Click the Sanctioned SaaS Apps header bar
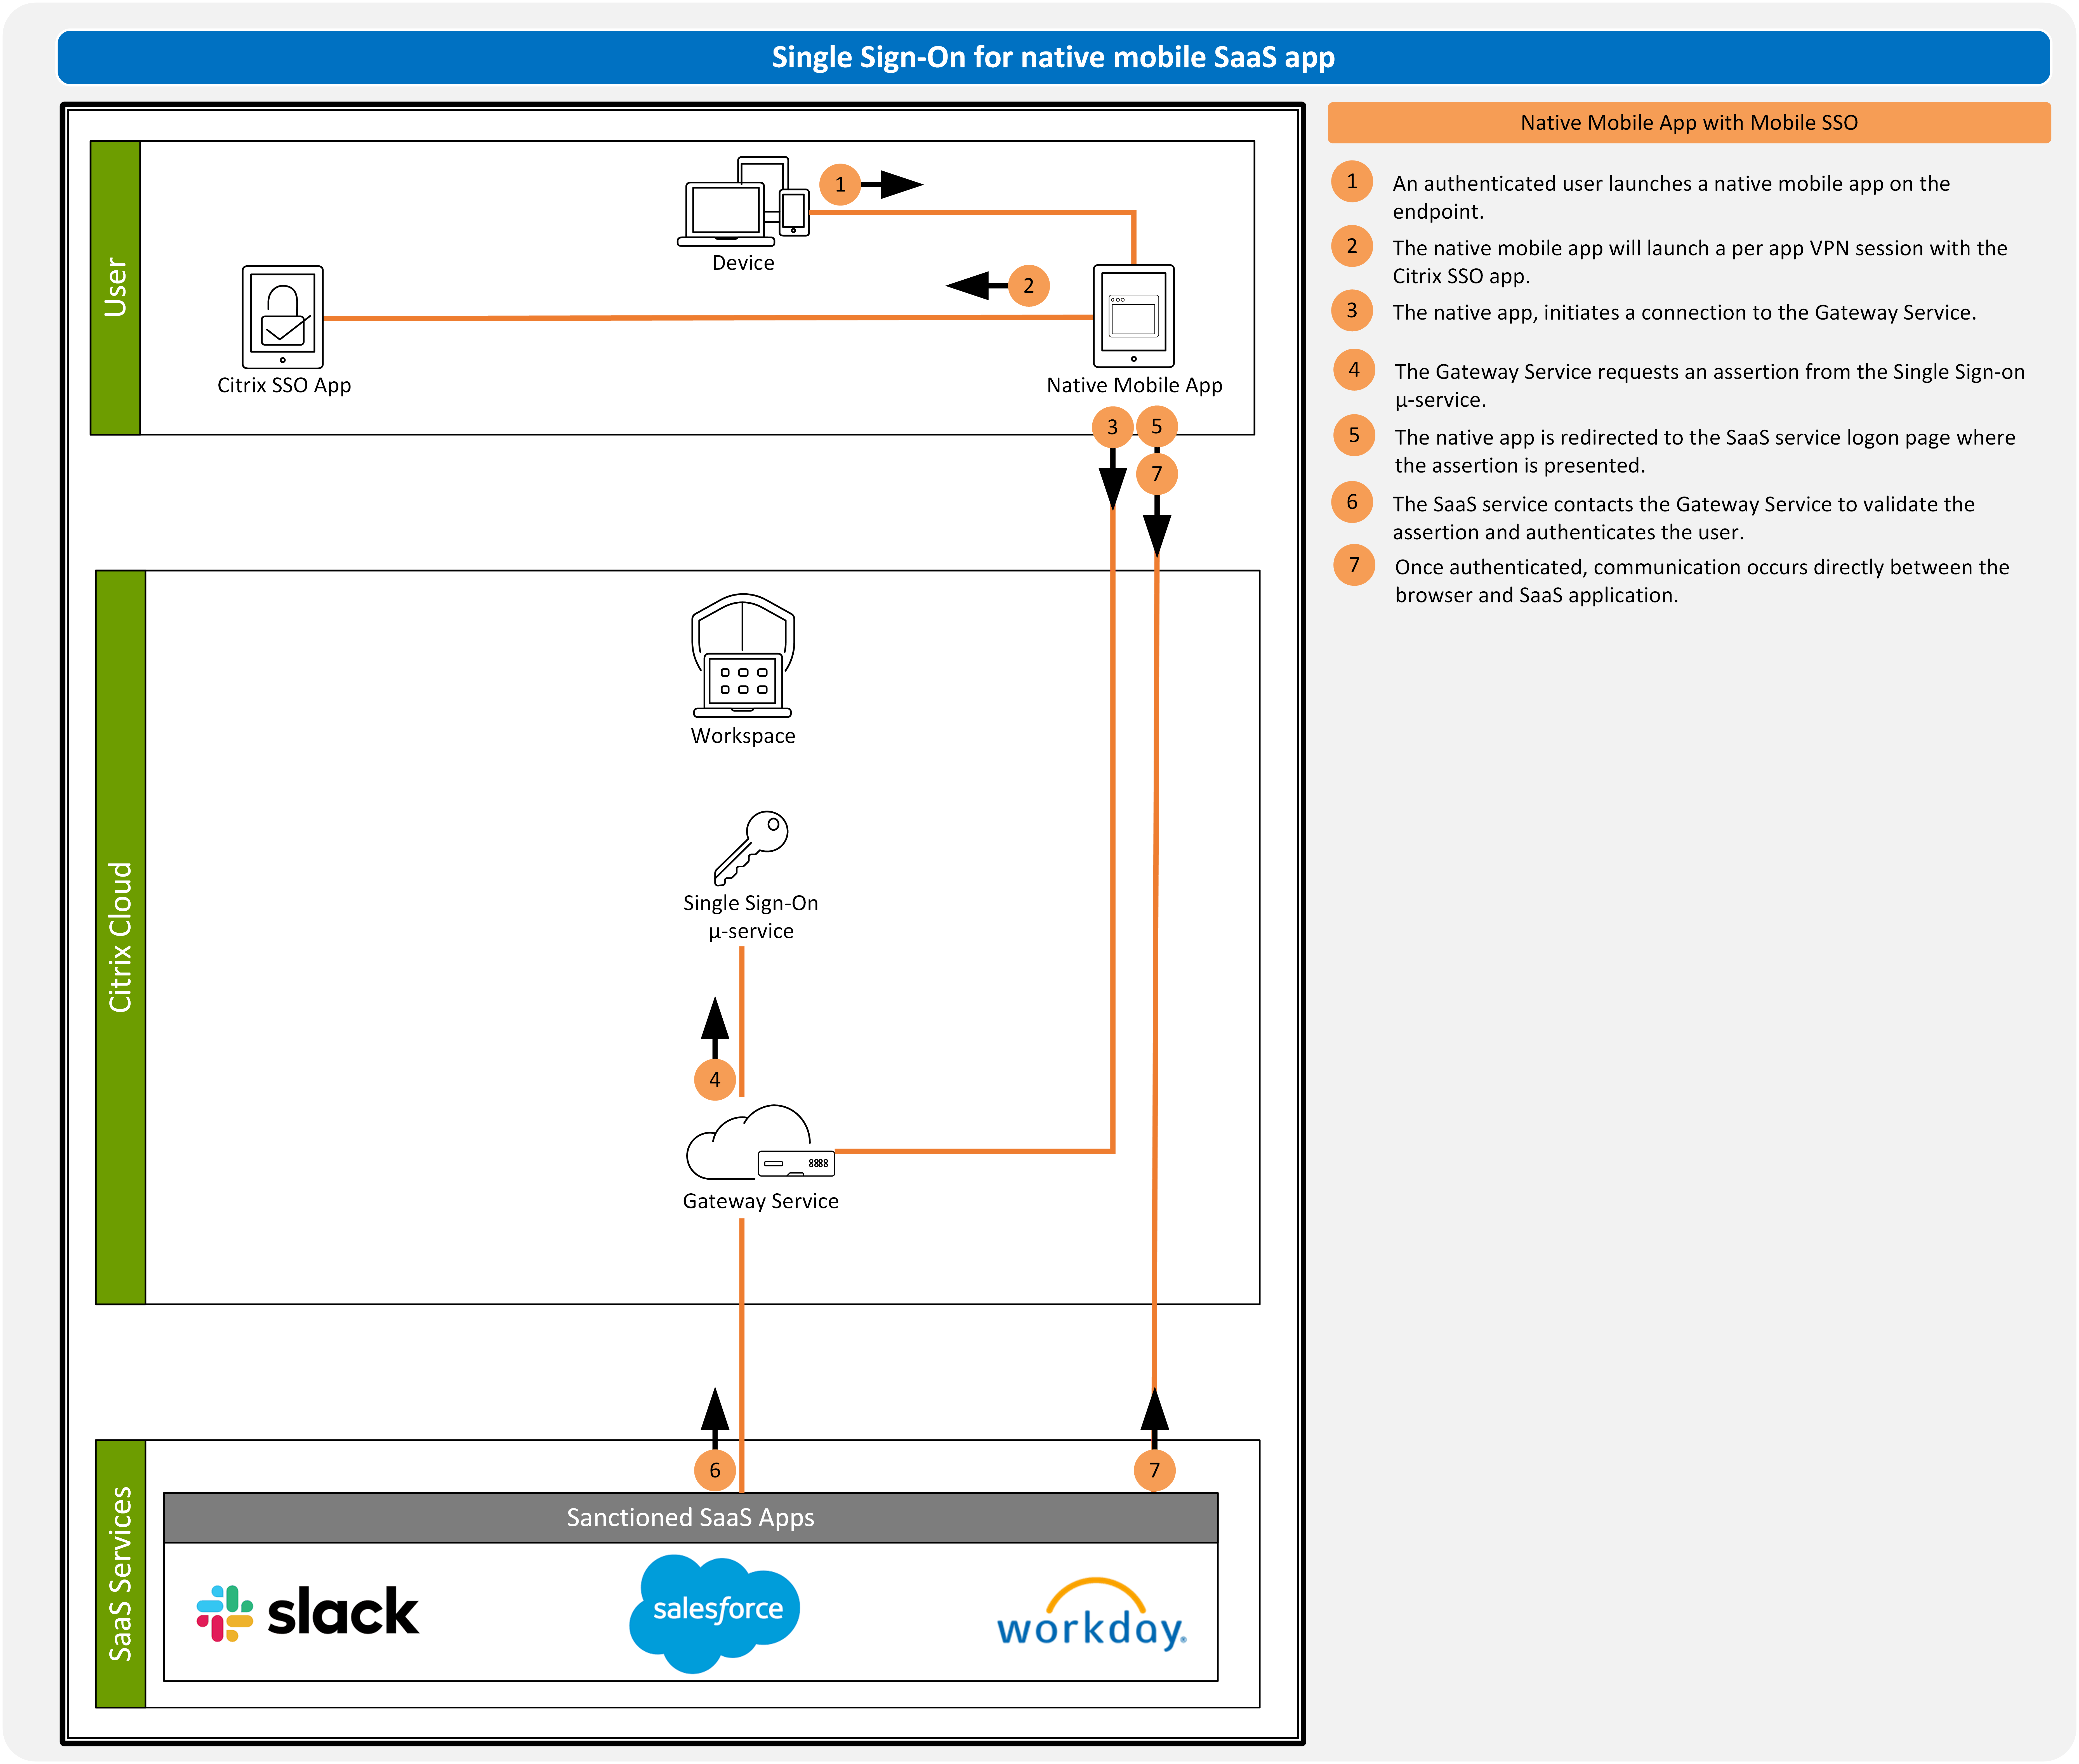Image resolution: width=2079 pixels, height=1764 pixels. pos(690,1517)
